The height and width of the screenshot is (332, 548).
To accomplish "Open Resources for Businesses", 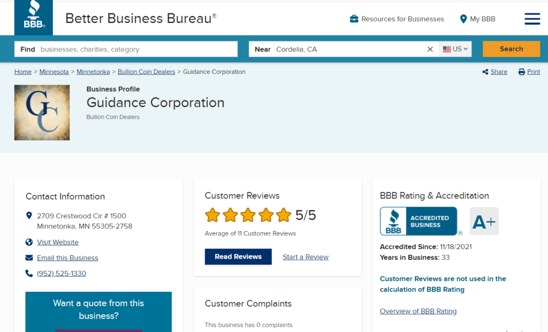I will pos(402,19).
